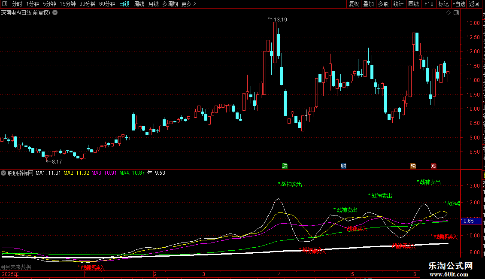This screenshot has height=279, width=485.
Task: Switch to 日线 daily chart
Action: (124, 4)
